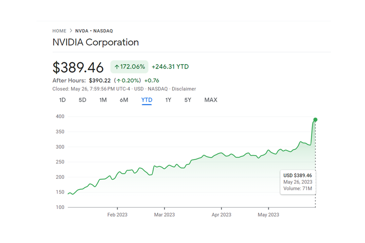The width and height of the screenshot is (365, 243).
Task: Click the breadcrumb chevron arrow after HOME
Action: coord(71,31)
